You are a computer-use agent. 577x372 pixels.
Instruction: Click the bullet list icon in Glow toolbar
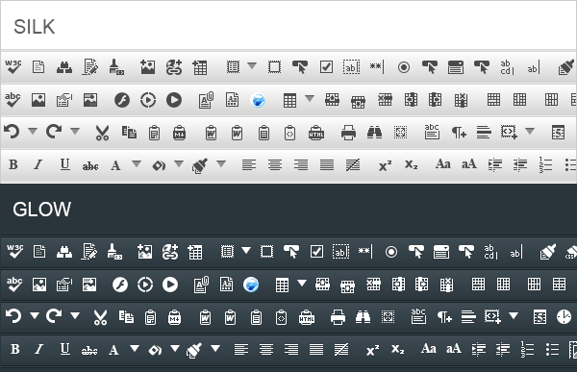pyautogui.click(x=552, y=350)
